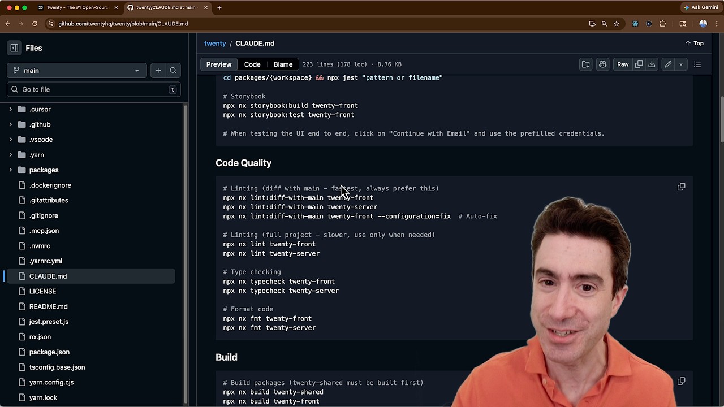
Task: Open the main branch dropdown
Action: coord(77,71)
